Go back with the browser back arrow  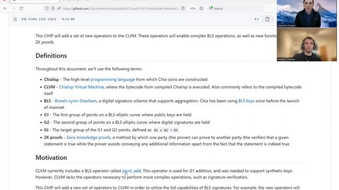pyautogui.click(x=5, y=8)
